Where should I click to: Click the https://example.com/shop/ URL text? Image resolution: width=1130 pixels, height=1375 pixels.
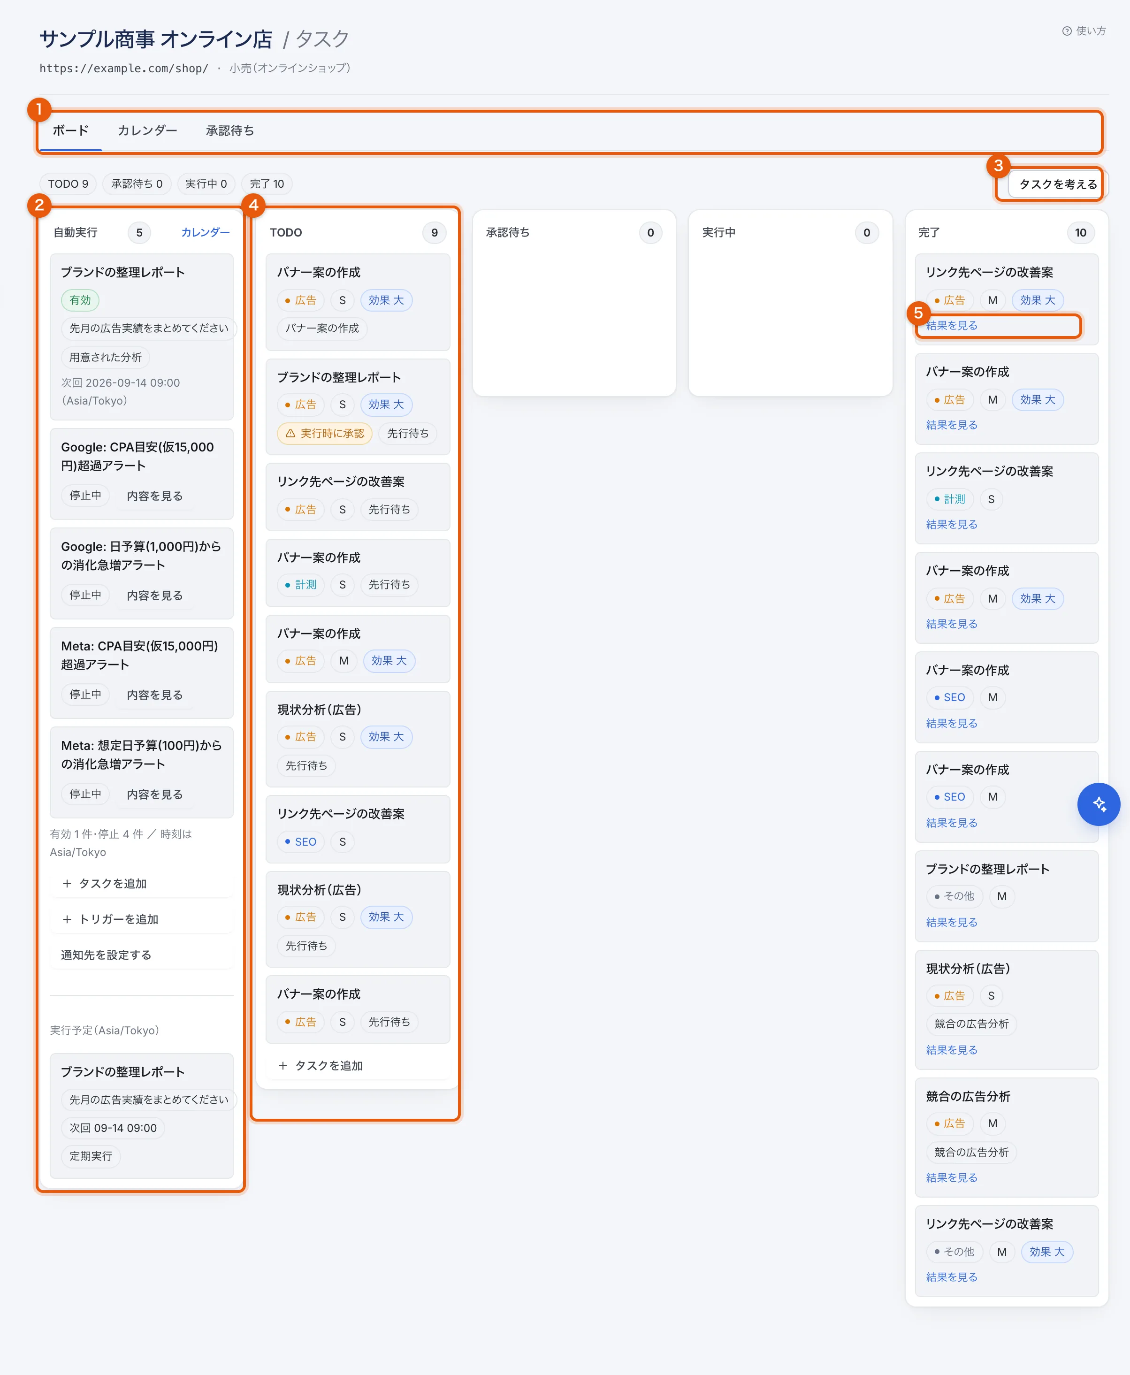click(124, 69)
